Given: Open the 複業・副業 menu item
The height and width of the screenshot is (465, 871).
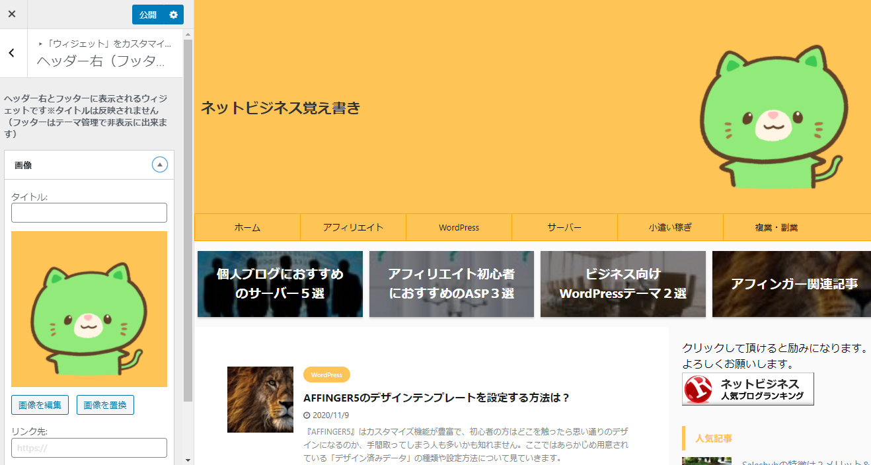Looking at the screenshot, I should point(776,227).
